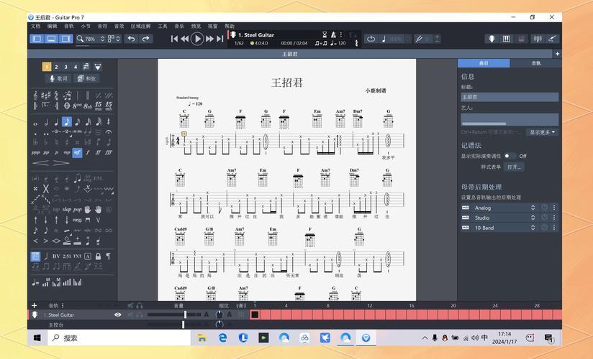The image size is (593, 359).
Task: Select voice 3
Action: pyautogui.click(x=65, y=67)
